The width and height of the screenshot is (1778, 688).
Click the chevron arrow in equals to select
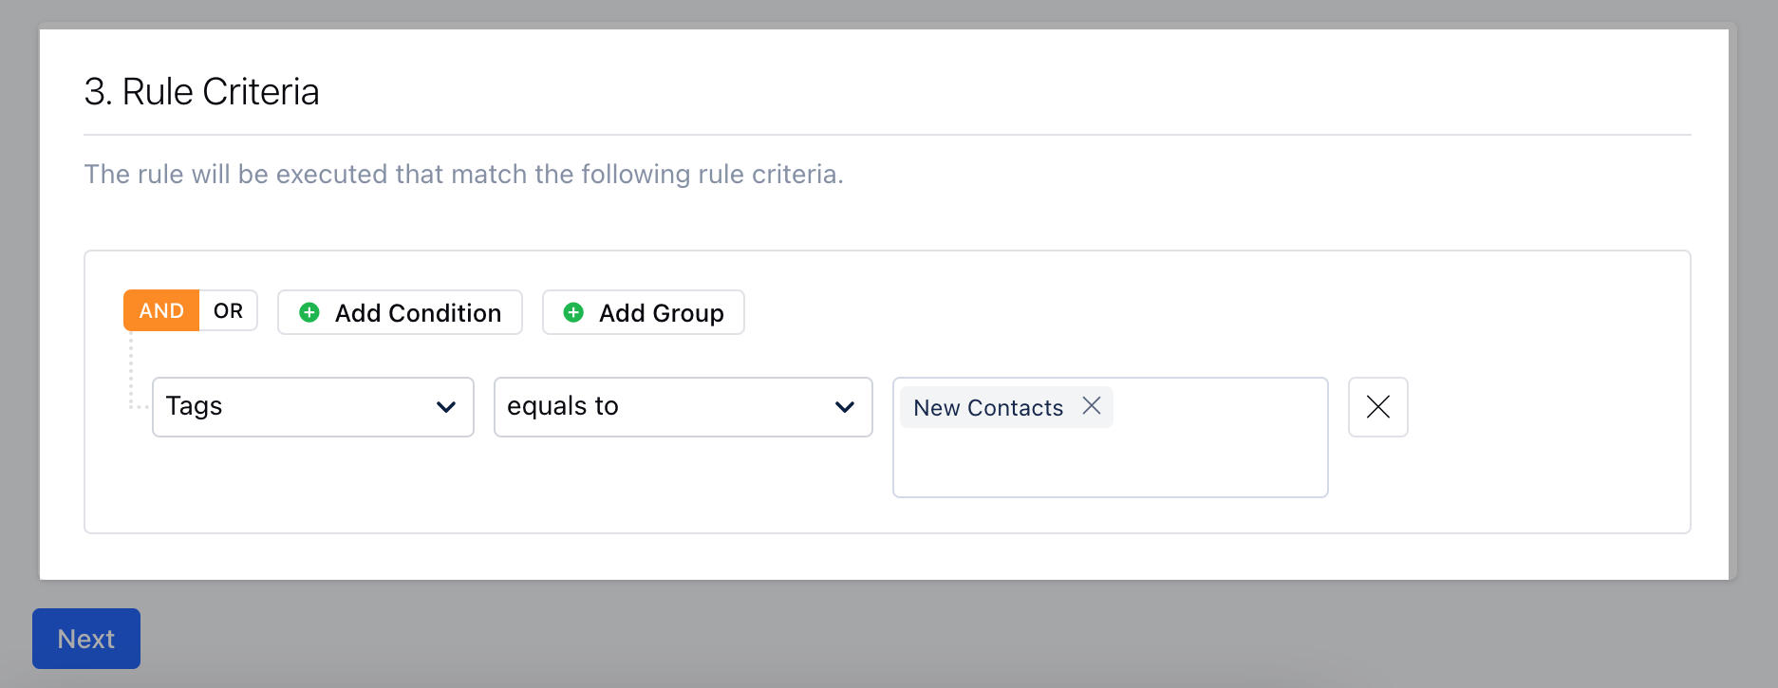coord(845,407)
